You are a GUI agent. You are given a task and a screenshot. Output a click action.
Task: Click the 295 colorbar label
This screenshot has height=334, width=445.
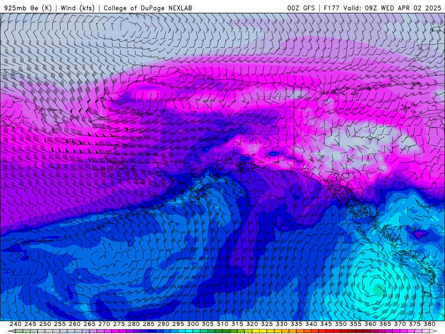[x=178, y=324]
